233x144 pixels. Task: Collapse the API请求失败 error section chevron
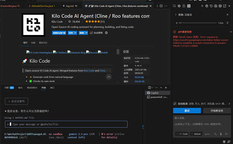coord(231,32)
